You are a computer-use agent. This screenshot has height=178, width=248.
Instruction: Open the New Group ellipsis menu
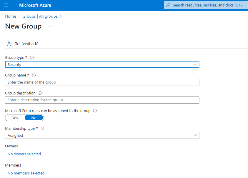[51, 26]
